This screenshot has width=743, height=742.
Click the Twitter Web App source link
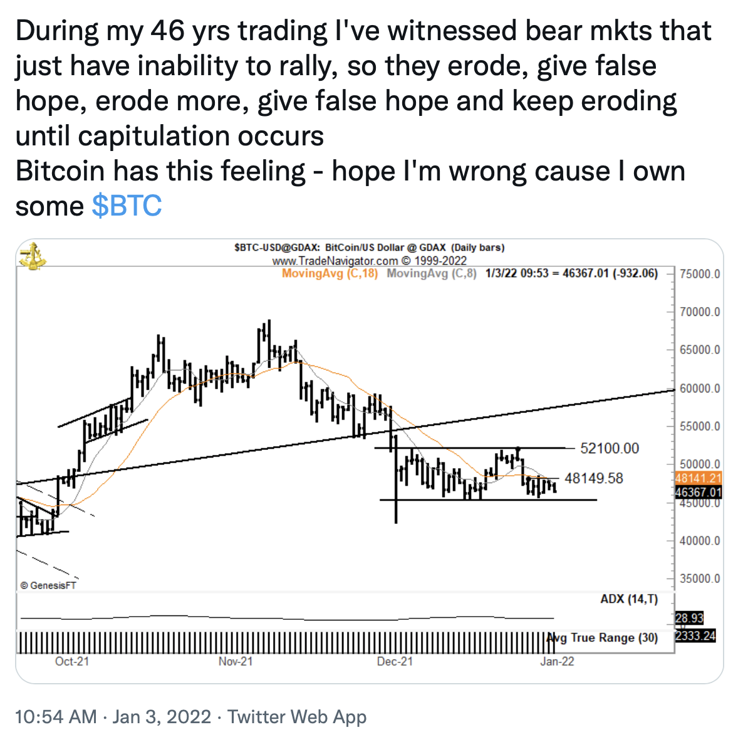coord(297,717)
